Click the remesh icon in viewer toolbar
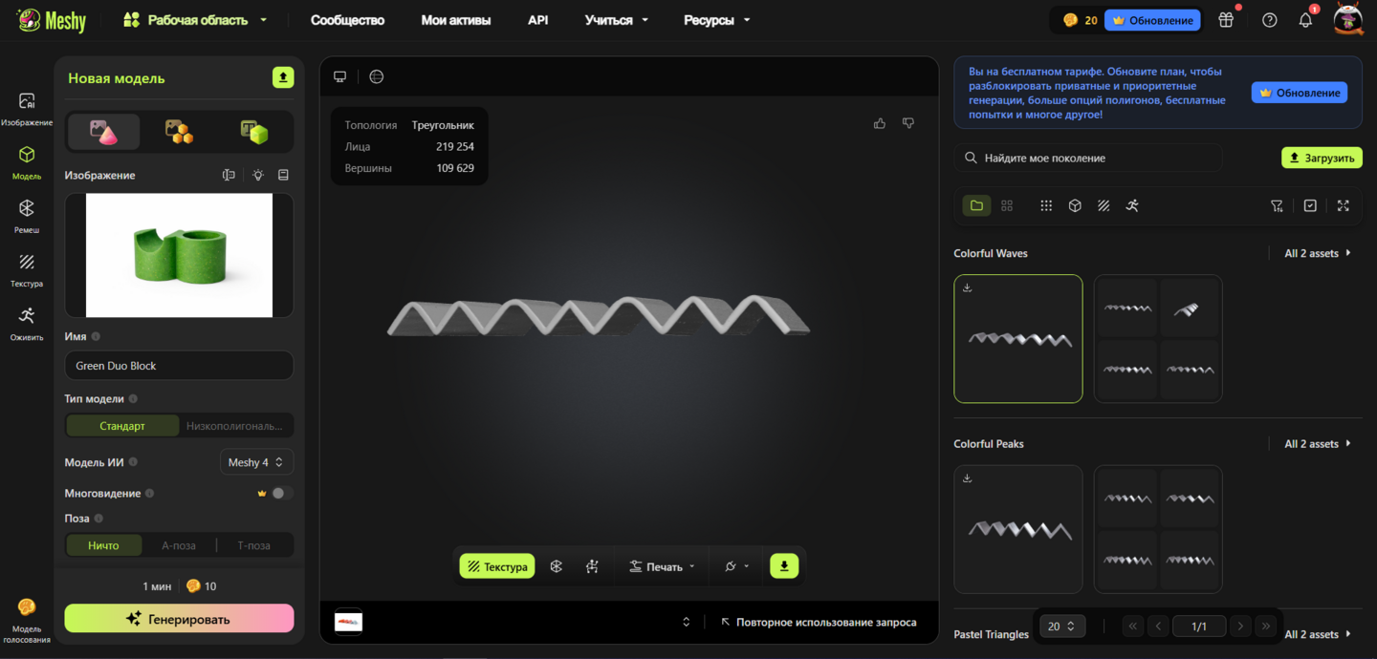This screenshot has height=659, width=1377. (557, 566)
